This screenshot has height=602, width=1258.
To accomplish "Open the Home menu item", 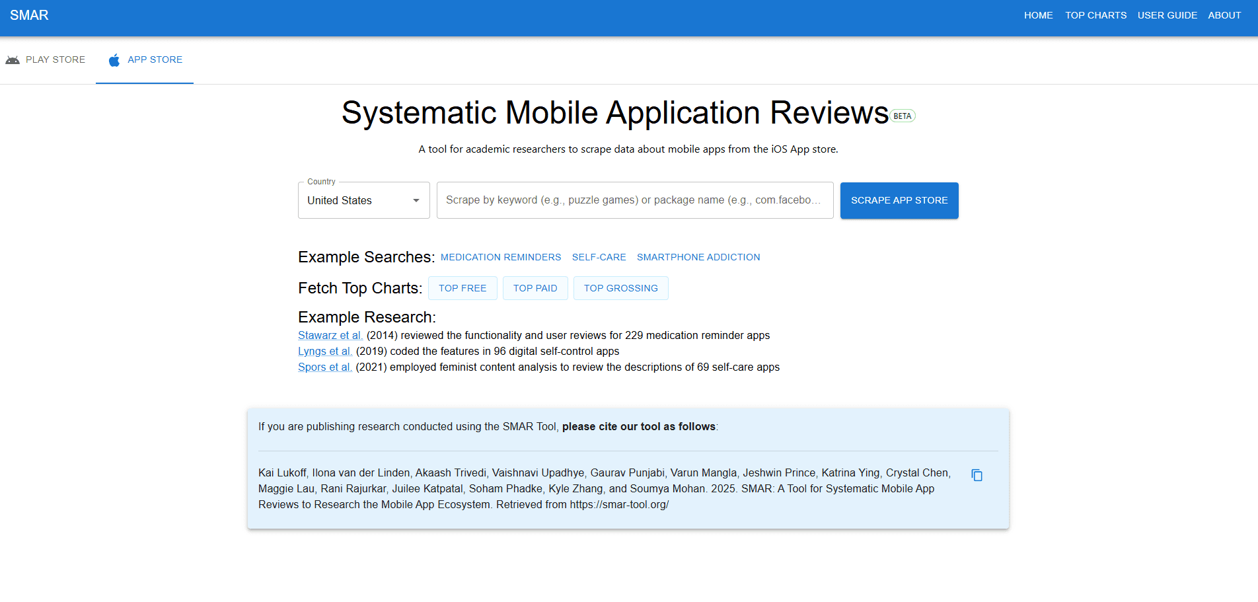I will 1038,15.
